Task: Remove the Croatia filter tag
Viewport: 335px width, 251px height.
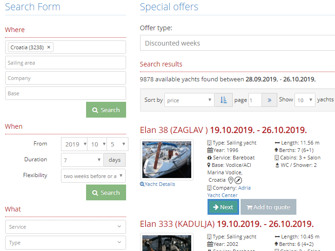Action: click(x=49, y=47)
